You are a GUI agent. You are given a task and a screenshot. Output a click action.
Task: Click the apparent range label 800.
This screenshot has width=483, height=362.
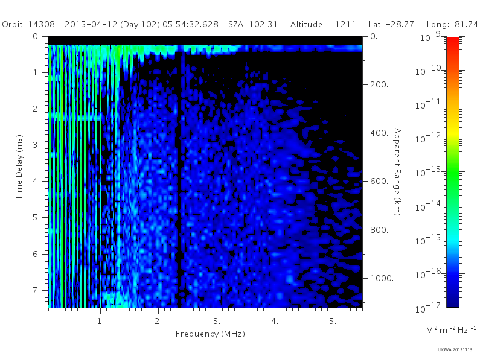[x=379, y=230]
